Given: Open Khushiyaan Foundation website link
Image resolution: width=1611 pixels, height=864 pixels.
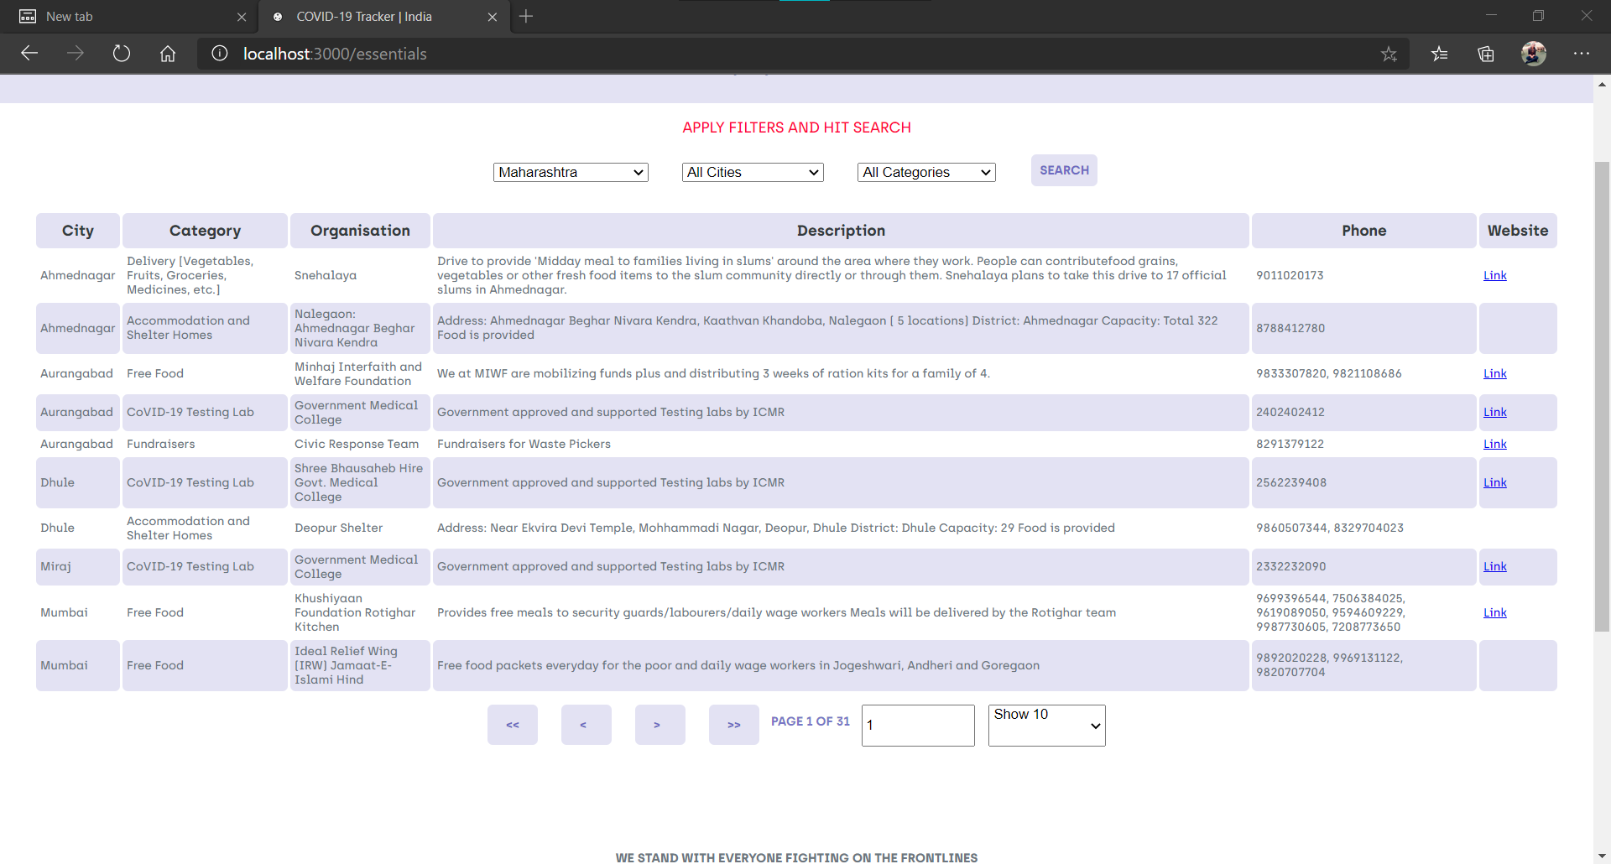Looking at the screenshot, I should click(x=1494, y=612).
